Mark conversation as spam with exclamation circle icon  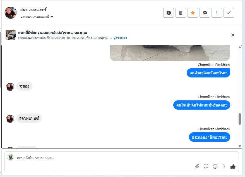pos(169,13)
